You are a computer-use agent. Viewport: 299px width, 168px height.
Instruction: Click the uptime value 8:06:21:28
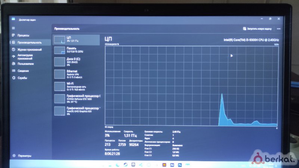coord(112,154)
